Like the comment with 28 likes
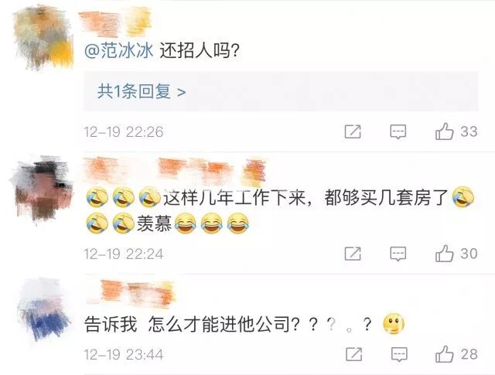Image resolution: width=495 pixels, height=375 pixels. 445,354
